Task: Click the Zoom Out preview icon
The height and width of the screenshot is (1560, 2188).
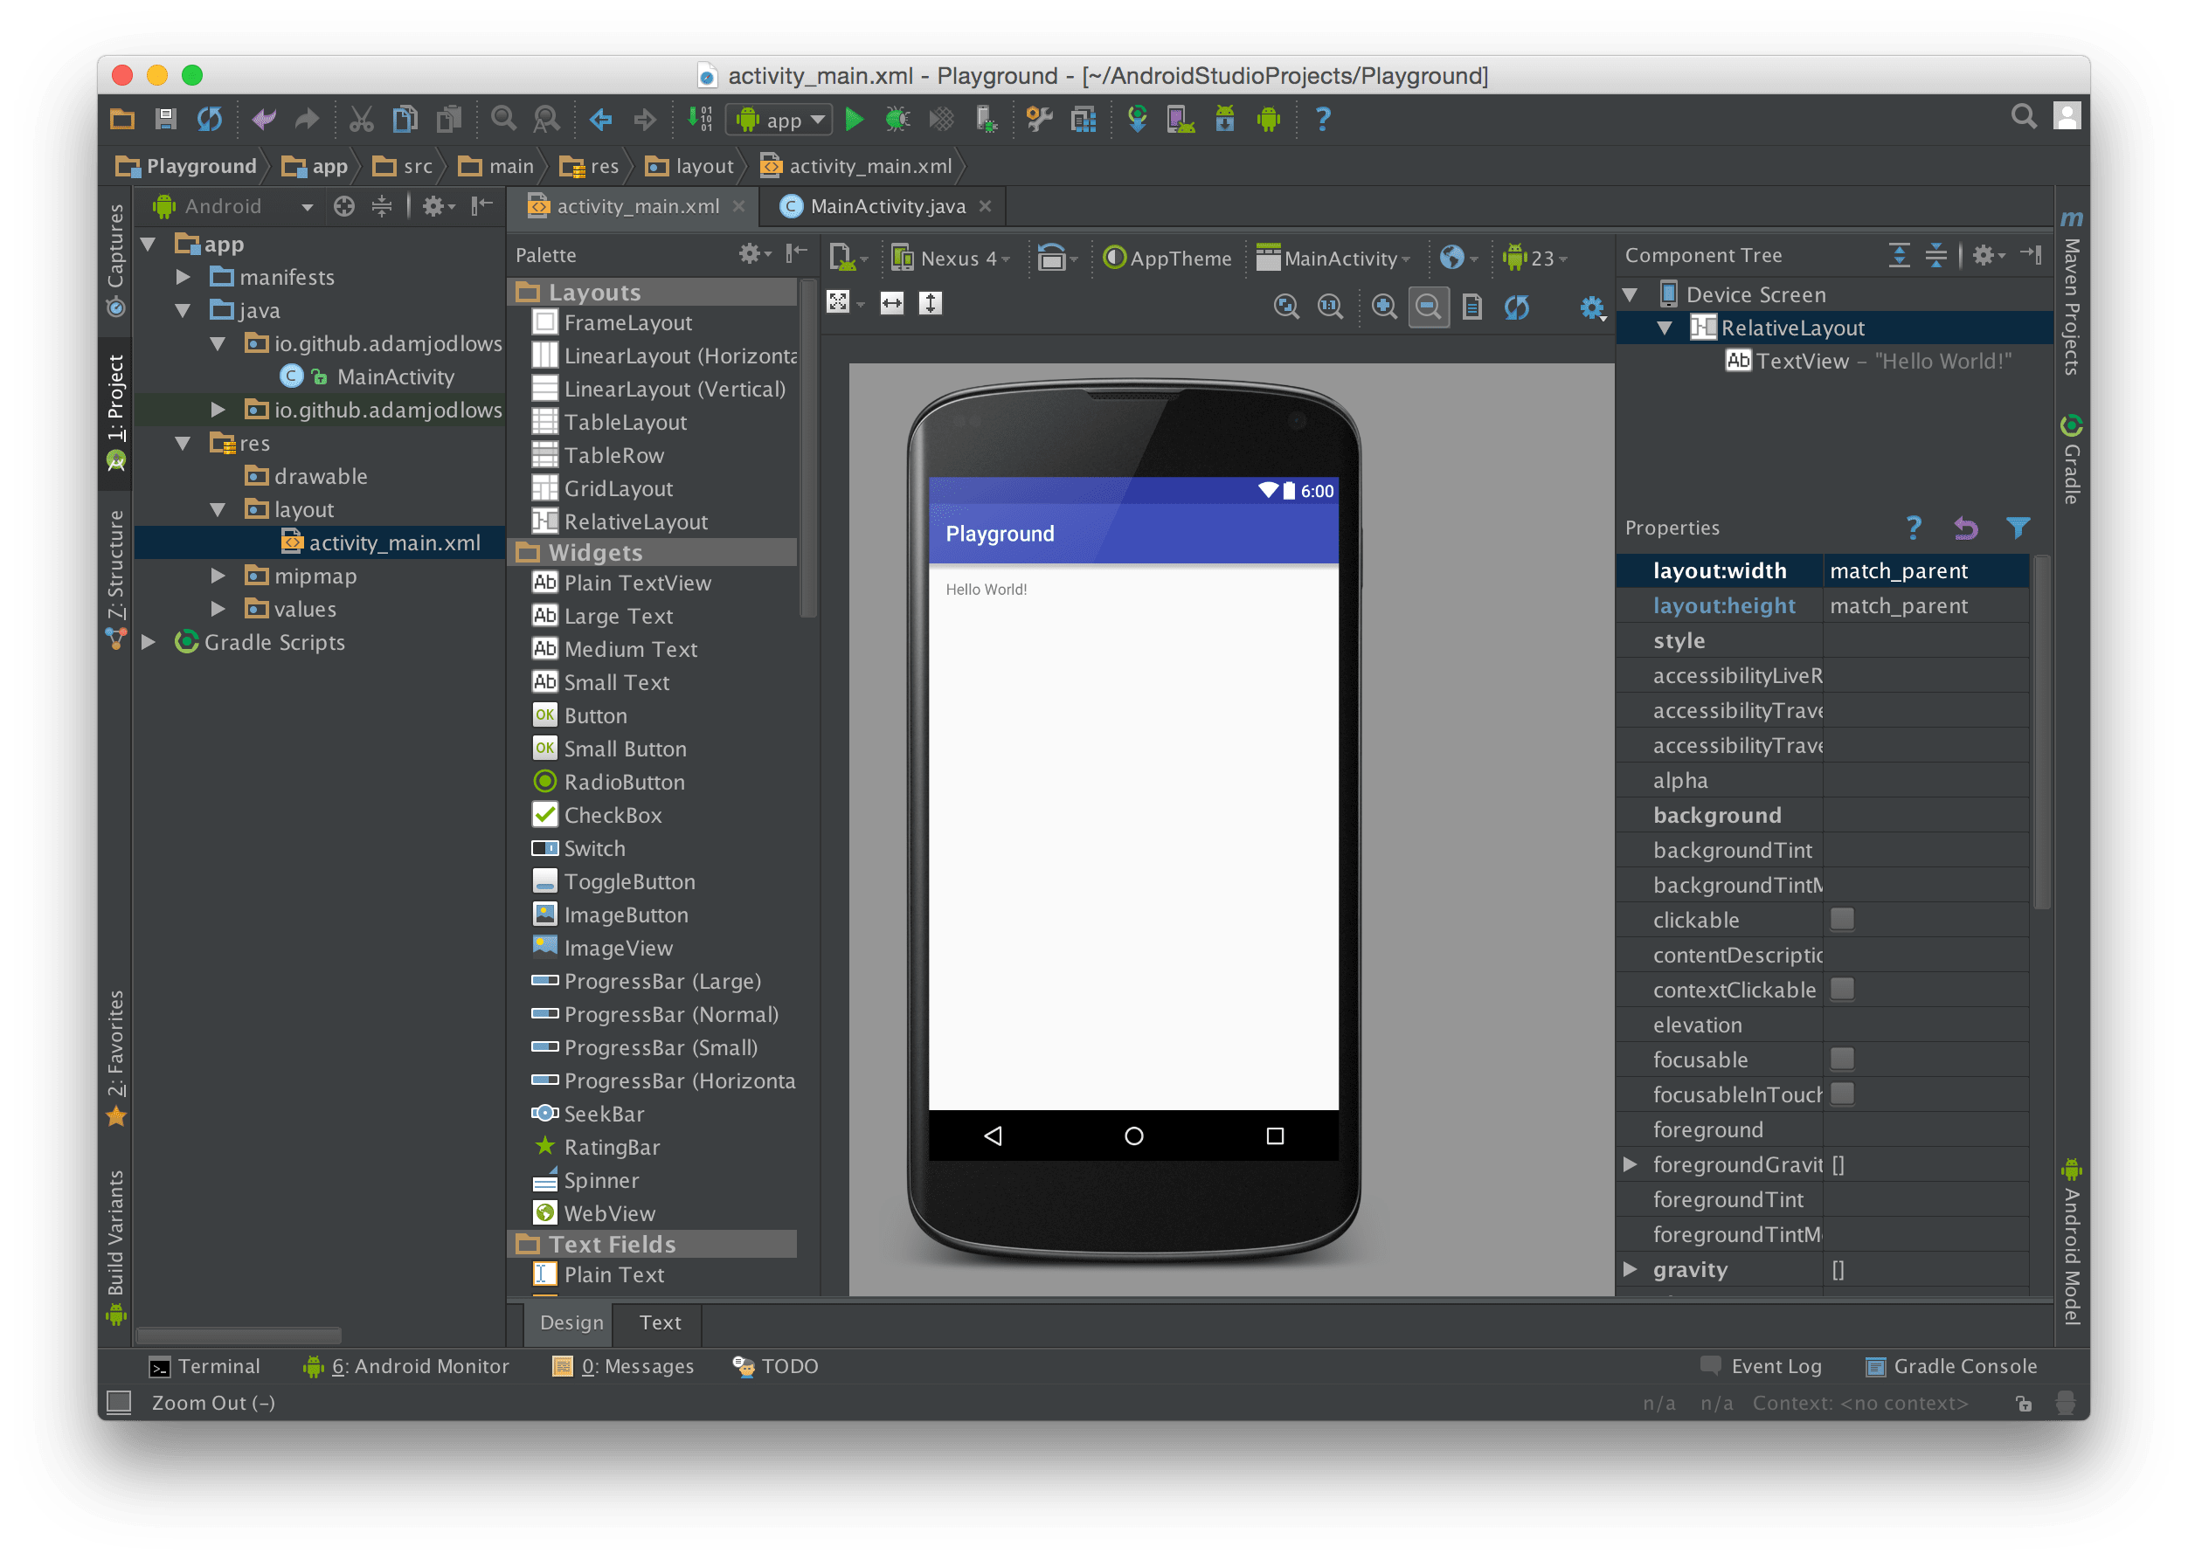Action: point(1428,307)
